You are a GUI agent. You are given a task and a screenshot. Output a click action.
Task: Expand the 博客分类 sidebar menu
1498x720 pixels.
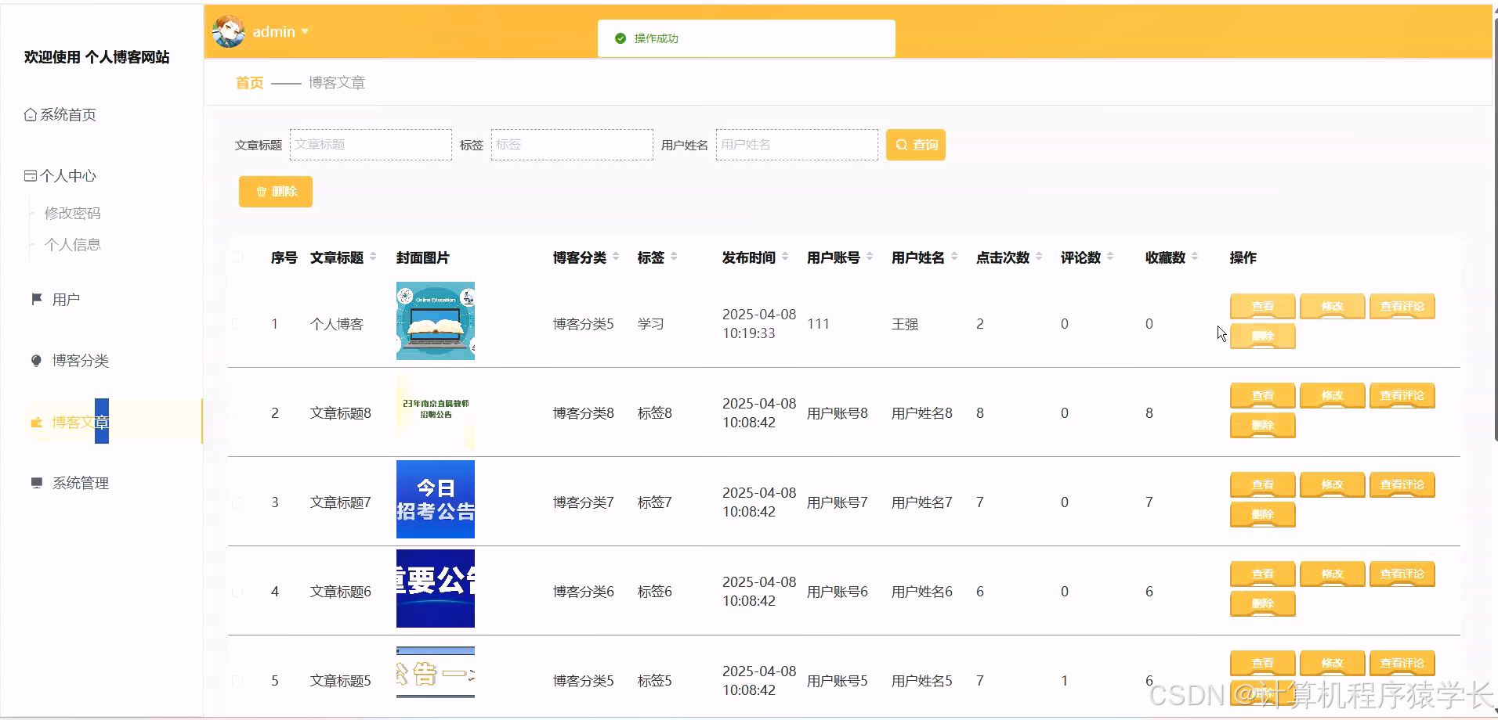[x=80, y=361]
